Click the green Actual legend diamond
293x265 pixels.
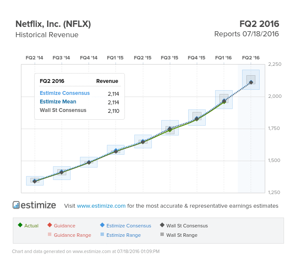(x=20, y=225)
